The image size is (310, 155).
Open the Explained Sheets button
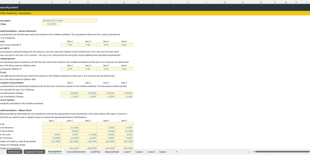coord(34,152)
